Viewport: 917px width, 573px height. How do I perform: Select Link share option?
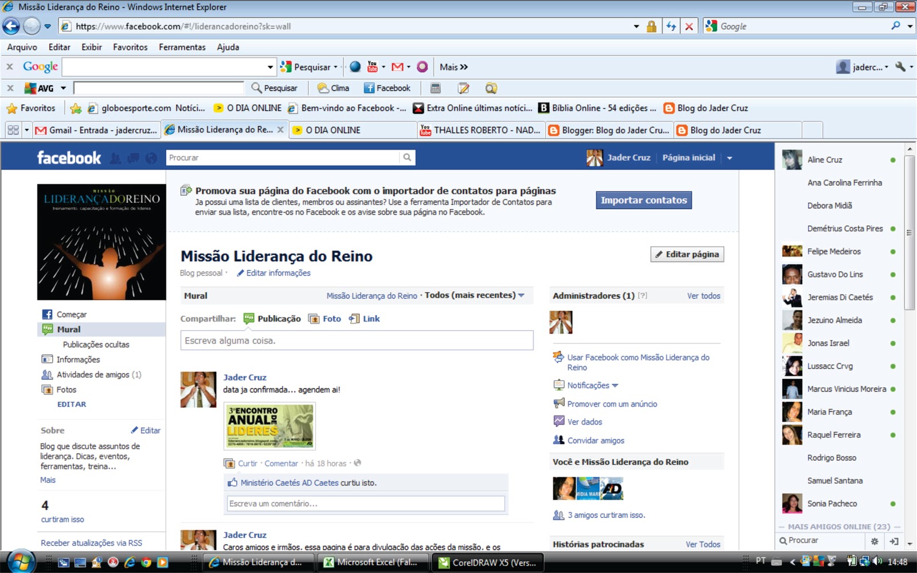click(x=365, y=319)
